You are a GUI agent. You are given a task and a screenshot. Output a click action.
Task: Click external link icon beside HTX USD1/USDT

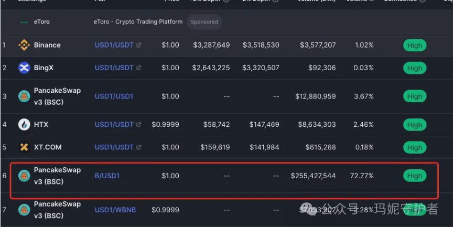[x=138, y=124]
